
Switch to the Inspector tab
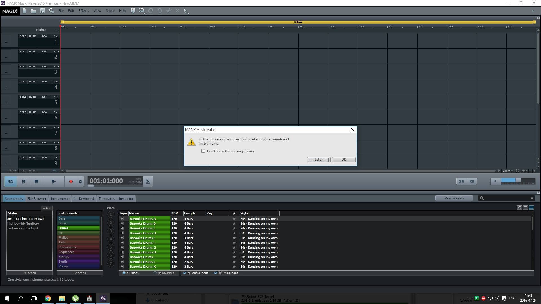coord(126,198)
